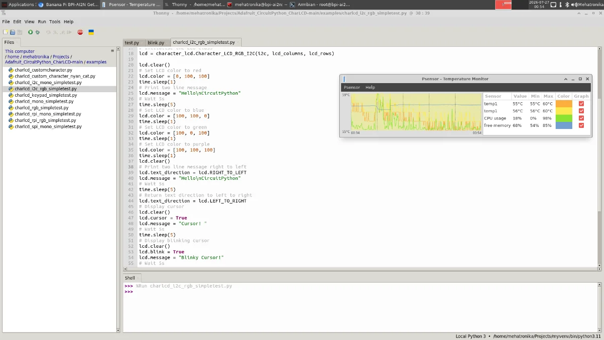The width and height of the screenshot is (604, 340).
Task: Click the Sensor column header in Psensor
Action: pos(497,96)
